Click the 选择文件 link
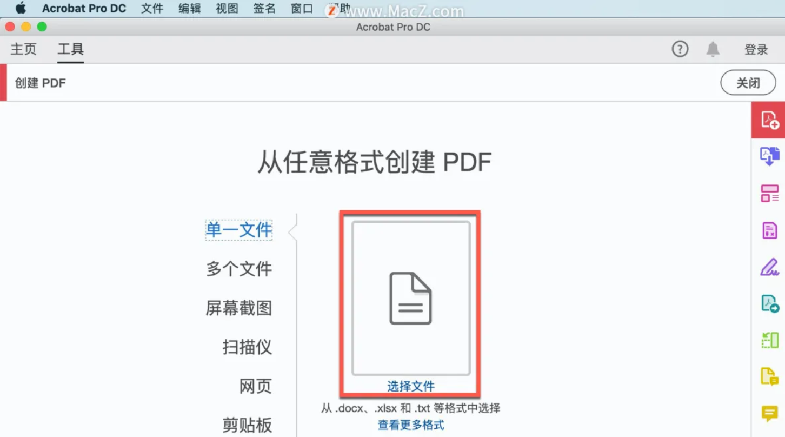This screenshot has width=785, height=437. [411, 386]
